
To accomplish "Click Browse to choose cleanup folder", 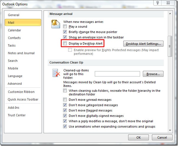I will 153,74.
